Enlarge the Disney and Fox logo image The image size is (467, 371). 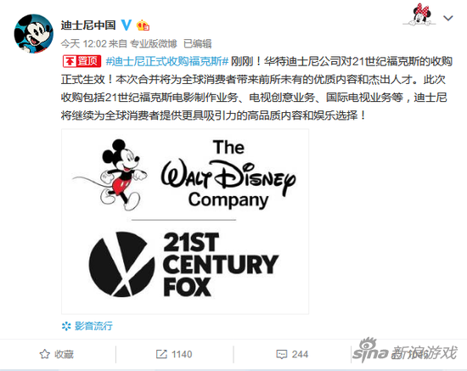click(x=185, y=222)
